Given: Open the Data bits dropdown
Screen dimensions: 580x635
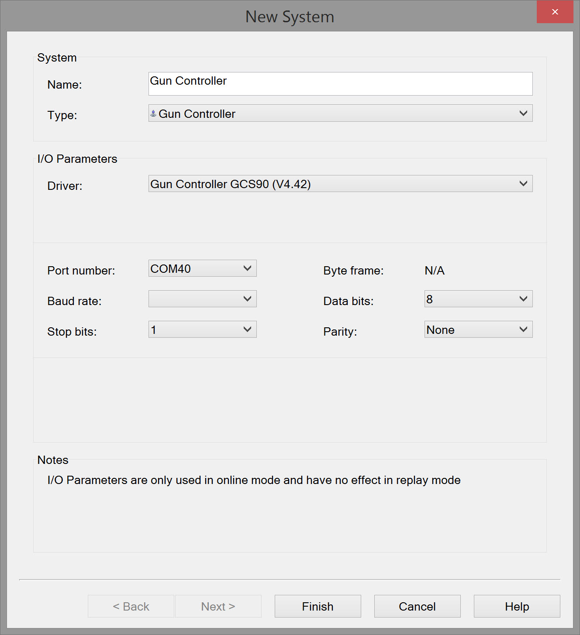Looking at the screenshot, I should (x=478, y=299).
